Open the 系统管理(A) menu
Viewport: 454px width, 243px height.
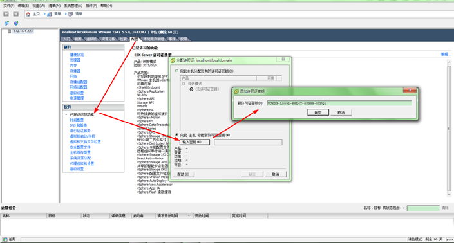73,6
